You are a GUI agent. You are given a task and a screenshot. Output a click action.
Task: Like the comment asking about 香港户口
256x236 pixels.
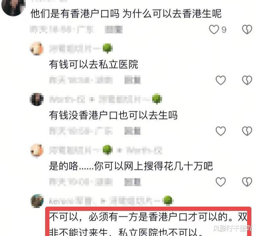214,30
